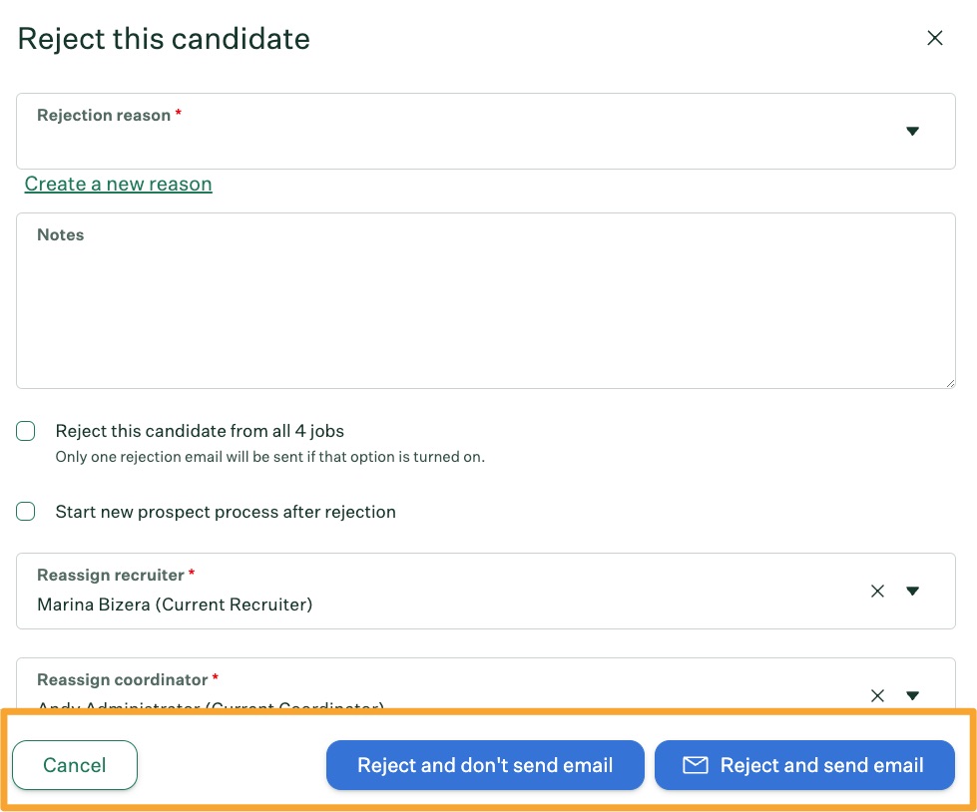Select the Rejection reason field
Viewport: 977px width, 812px height.
coord(485,131)
